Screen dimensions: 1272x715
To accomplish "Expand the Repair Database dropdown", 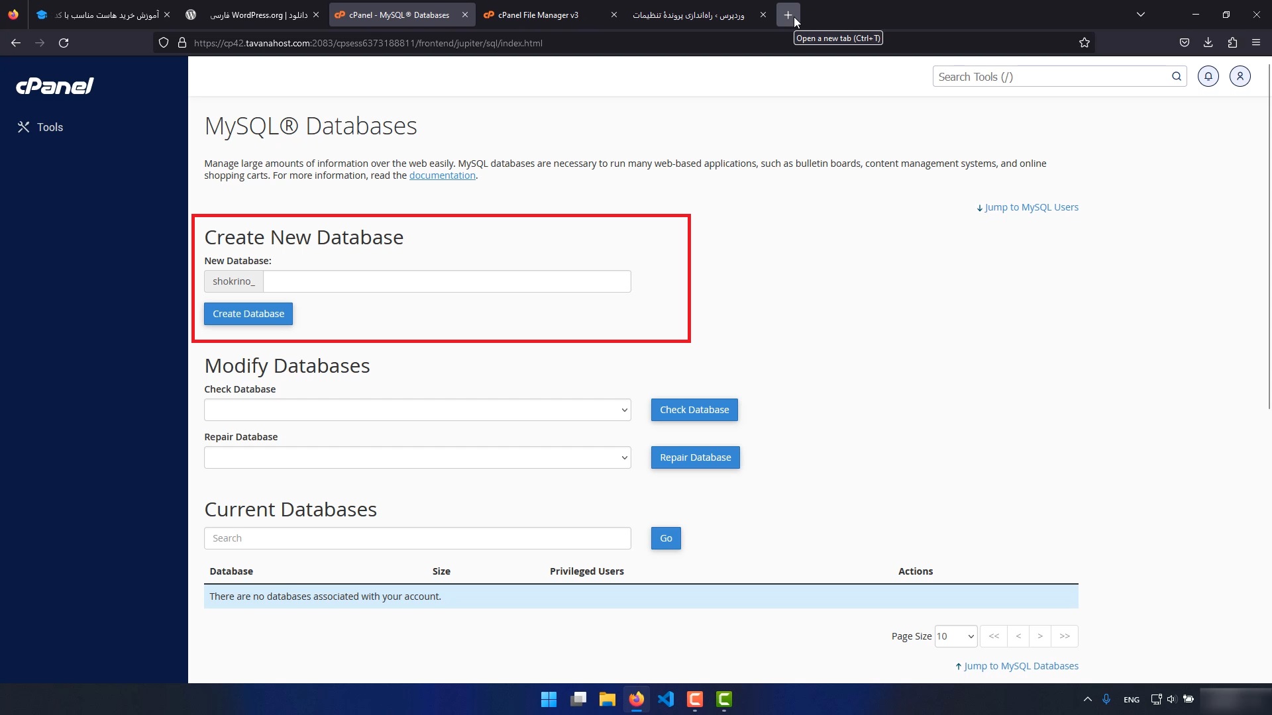I will click(417, 457).
